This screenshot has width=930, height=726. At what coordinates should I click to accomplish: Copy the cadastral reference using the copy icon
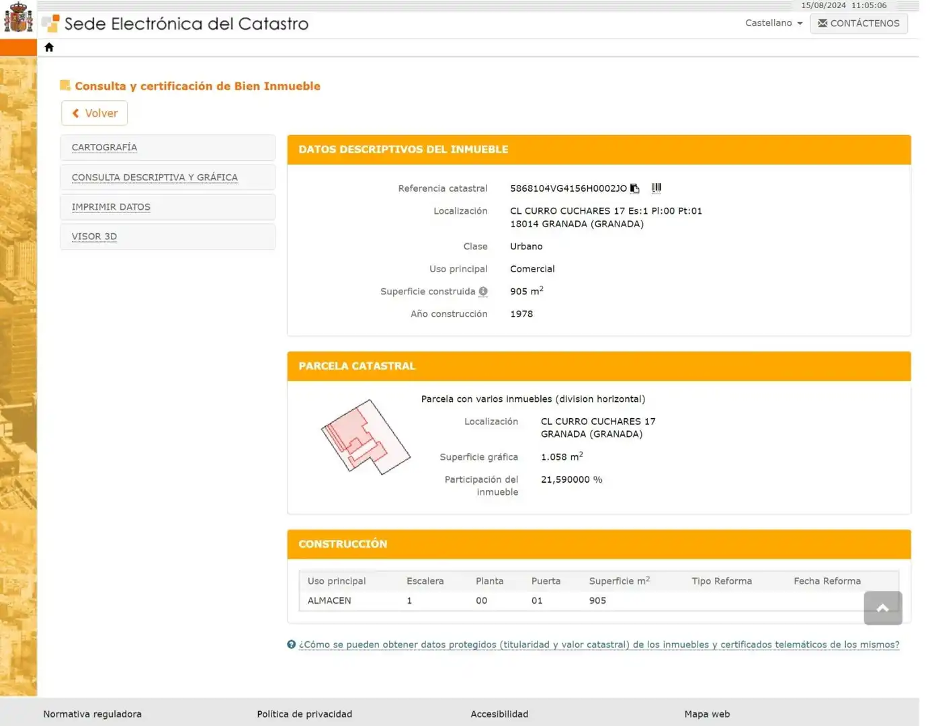click(634, 188)
